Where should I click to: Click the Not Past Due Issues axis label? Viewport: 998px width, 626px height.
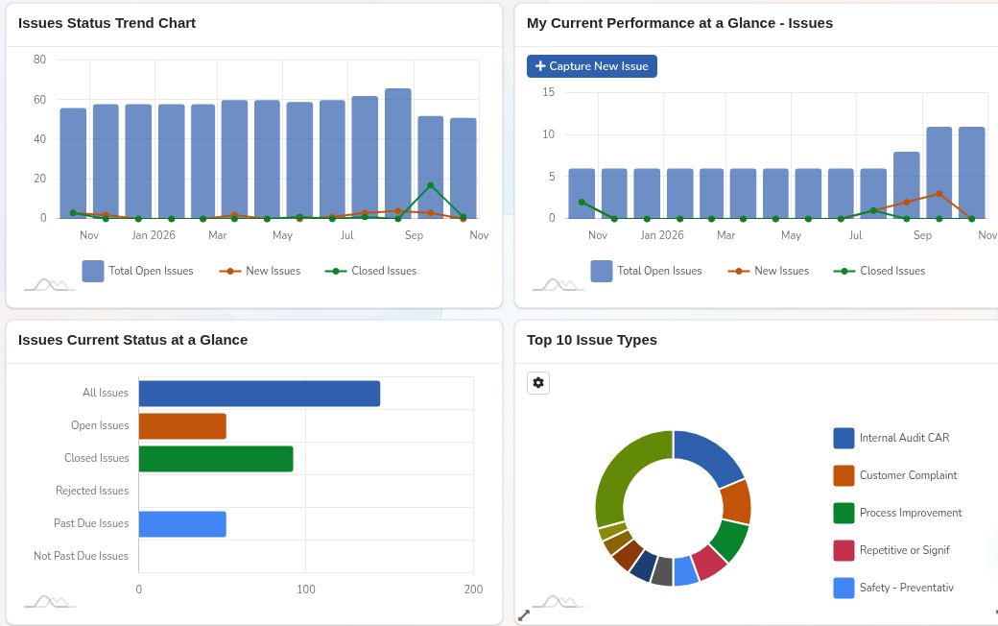[81, 556]
